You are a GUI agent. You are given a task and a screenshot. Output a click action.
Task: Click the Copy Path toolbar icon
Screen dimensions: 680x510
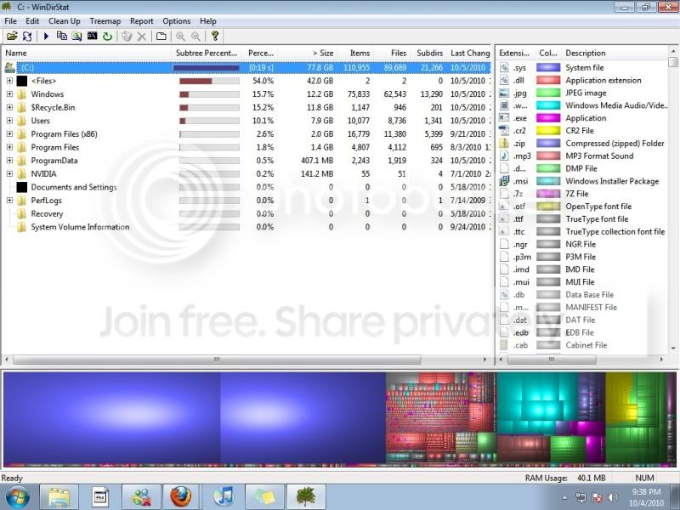pos(62,37)
